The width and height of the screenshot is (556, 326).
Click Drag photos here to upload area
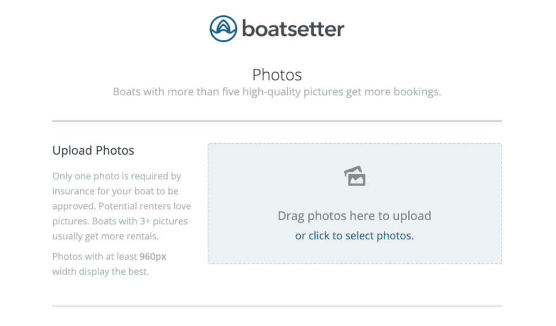click(355, 215)
